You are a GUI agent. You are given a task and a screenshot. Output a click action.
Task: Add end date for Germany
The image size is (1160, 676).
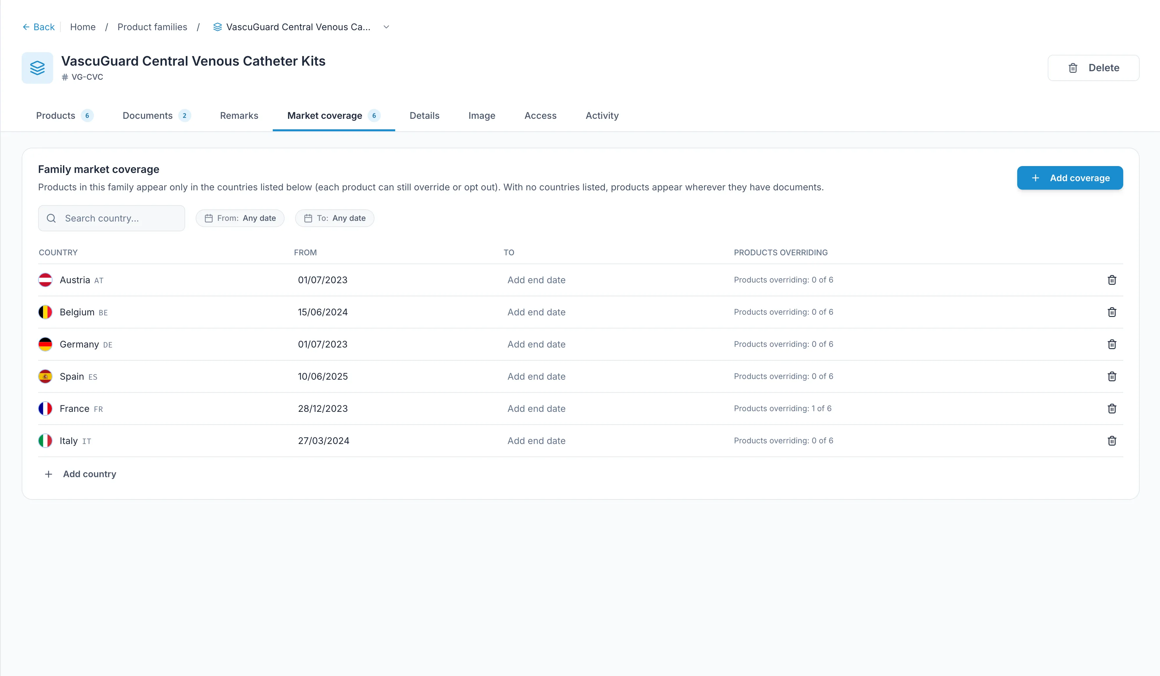point(536,344)
